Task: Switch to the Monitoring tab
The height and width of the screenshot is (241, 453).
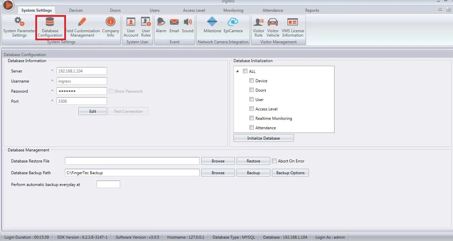Action: pos(233,10)
